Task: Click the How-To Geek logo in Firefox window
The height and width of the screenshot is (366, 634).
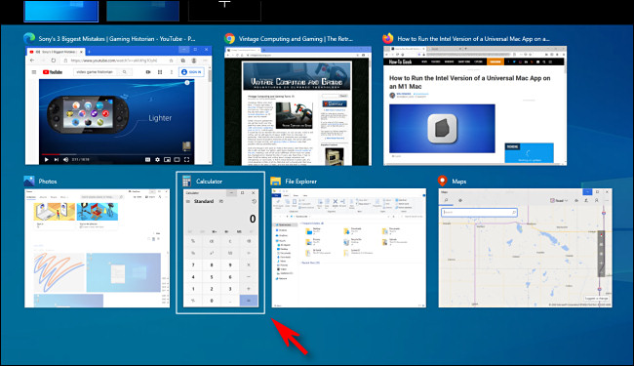Action: [400, 61]
